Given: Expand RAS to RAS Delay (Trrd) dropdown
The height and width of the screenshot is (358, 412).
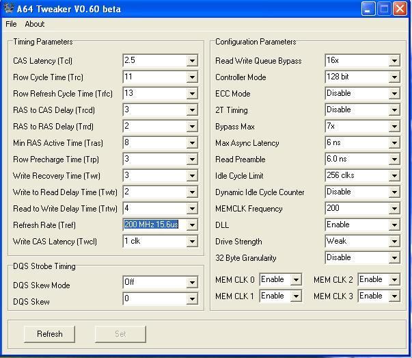Looking at the screenshot, I should pos(193,127).
